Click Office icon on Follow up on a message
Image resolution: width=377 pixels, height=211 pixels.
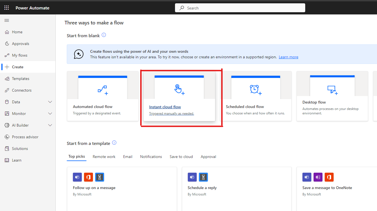coord(88,177)
